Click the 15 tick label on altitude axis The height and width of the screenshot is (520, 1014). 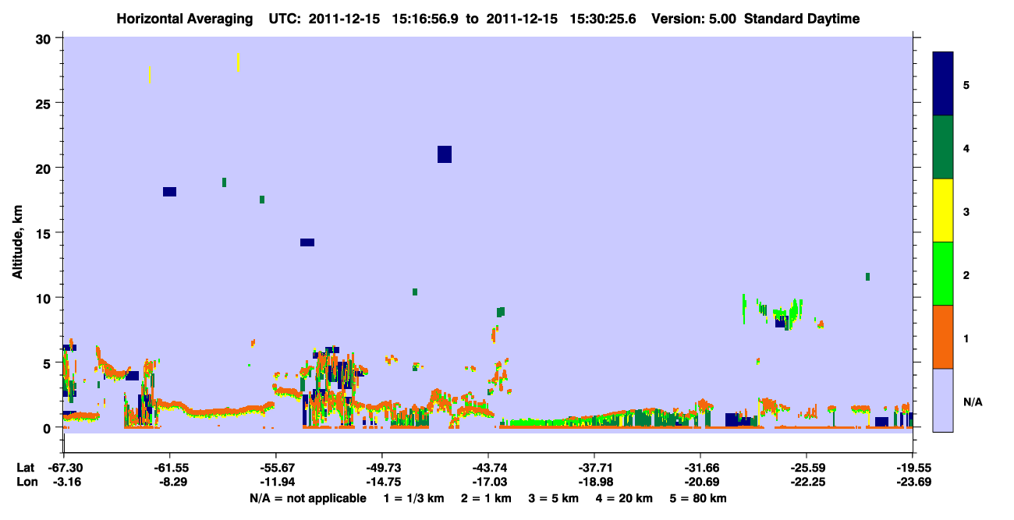coord(44,233)
